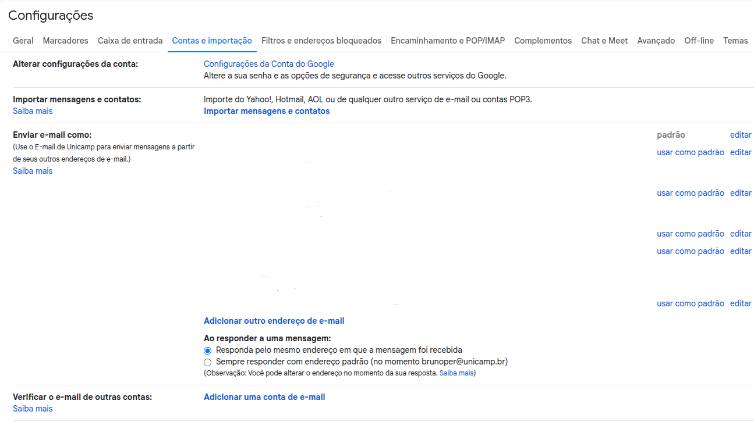Select 'Responda pelo mesmo endereço' radio option
This screenshot has height=422, width=754.
point(208,351)
